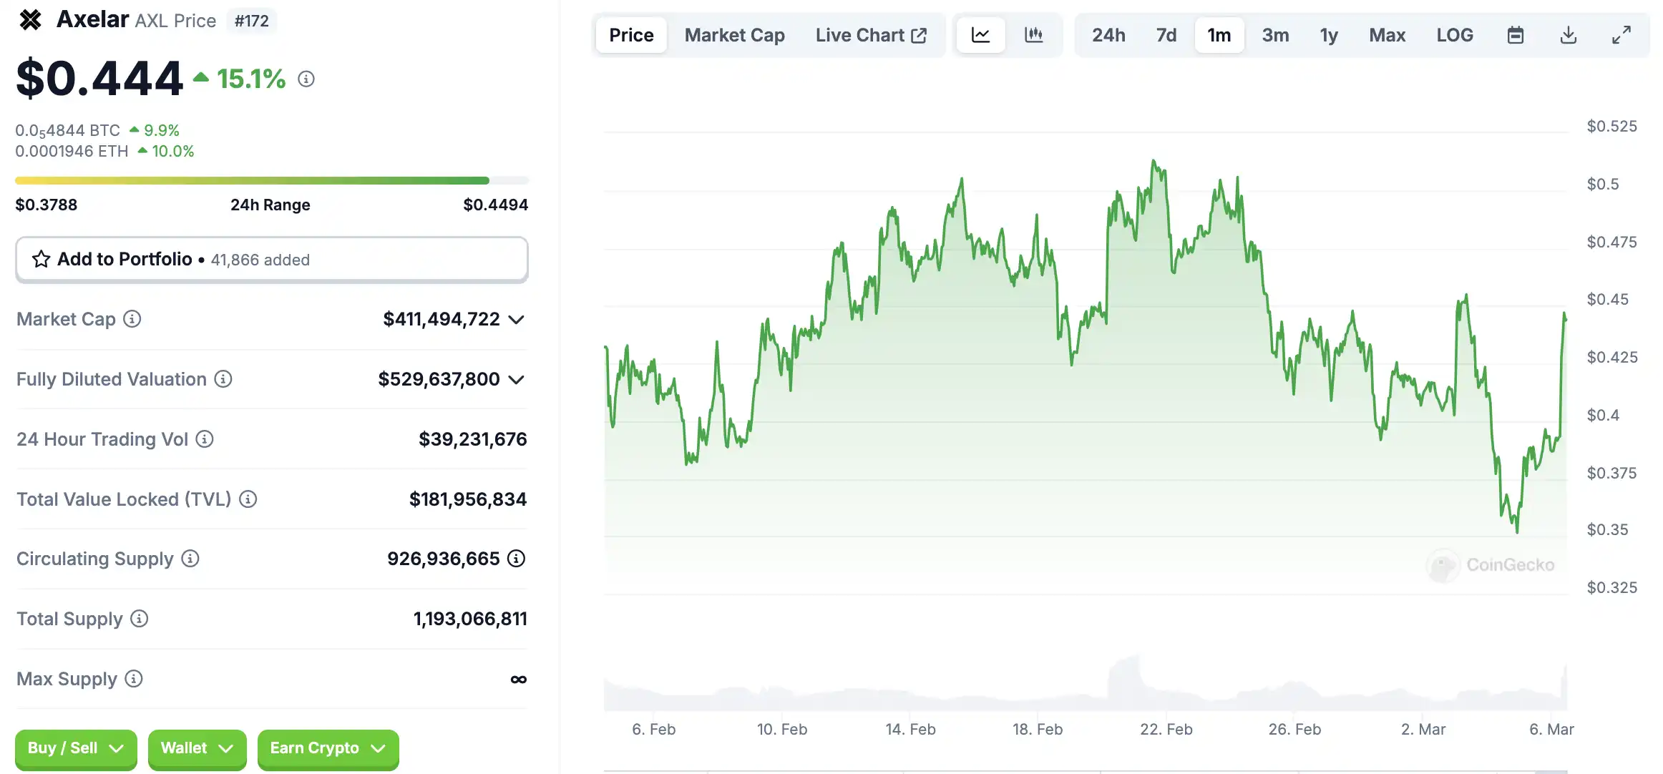Toggle LOG scale on the chart
Image resolution: width=1663 pixels, height=774 pixels.
pos(1454,35)
